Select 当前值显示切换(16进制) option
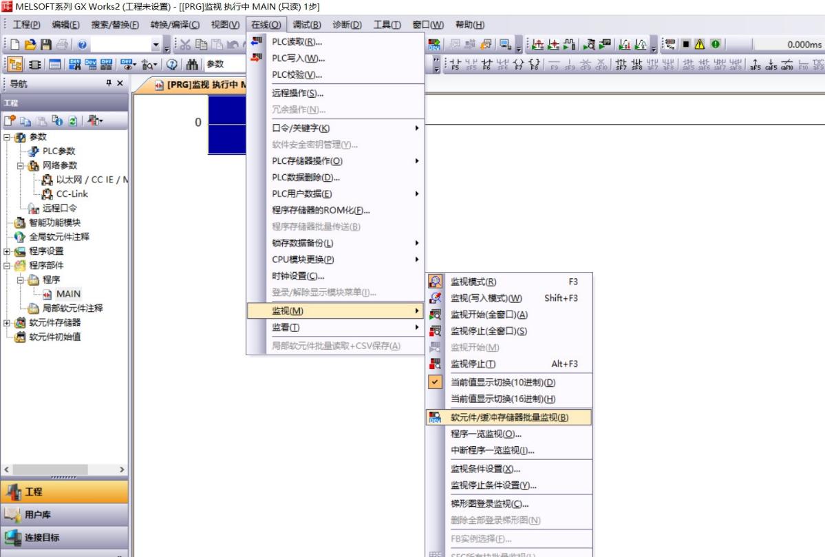825x557 pixels. (x=502, y=399)
